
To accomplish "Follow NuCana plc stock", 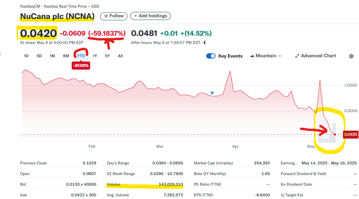I will (x=114, y=16).
